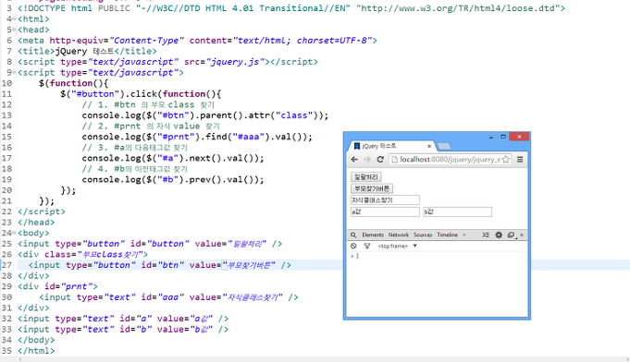Viewport: 630px width, 362px height.
Task: Click the div id="prnt" line
Action: click(57, 286)
